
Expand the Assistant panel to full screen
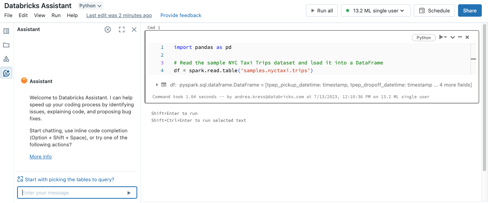[x=122, y=29]
